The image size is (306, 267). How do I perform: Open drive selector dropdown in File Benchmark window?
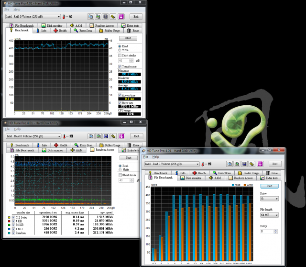[172, 164]
